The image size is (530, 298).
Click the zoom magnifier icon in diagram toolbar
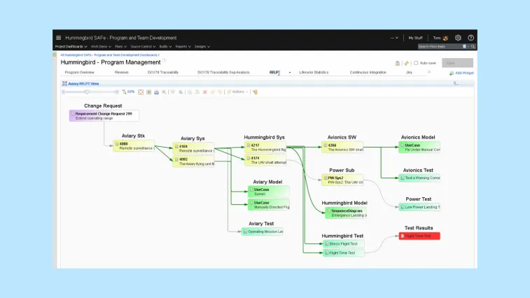164,92
